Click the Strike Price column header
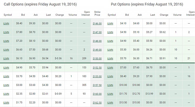The image size is (195, 107). pyautogui.click(x=97, y=14)
